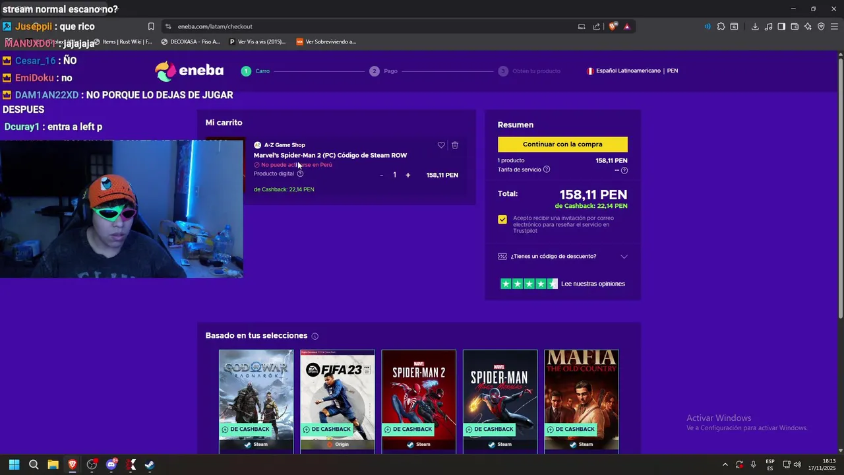Open Mafia The Old Country thumbnail
Viewport: 844px width, 475px height.
[x=582, y=401]
